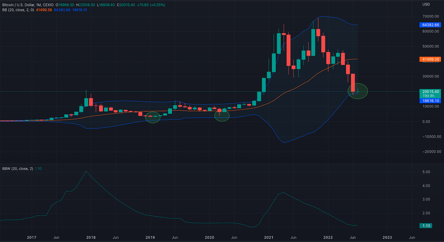Click the 30000.00 price axis label
444x242 pixels.
tap(430, 76)
